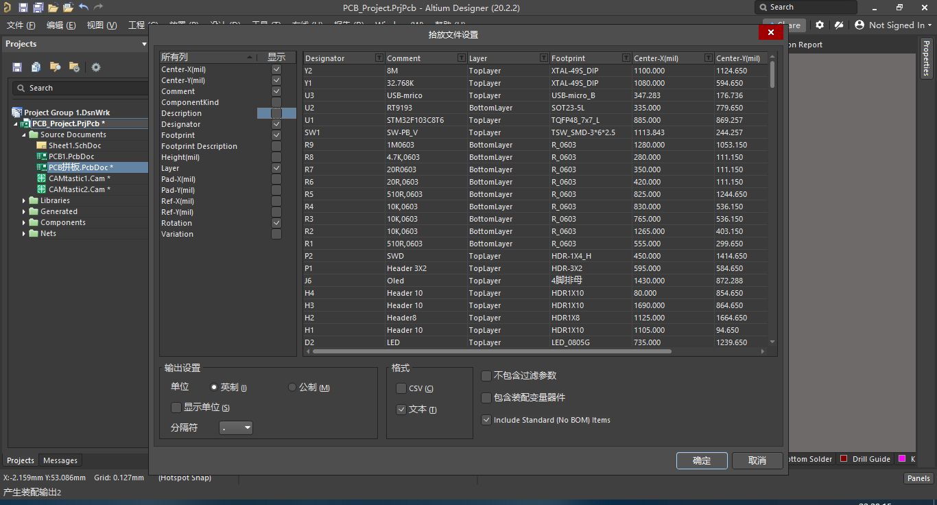Screen dimensions: 937x505
Task: Click the folder options icon in Projects panel
Action: 74,67
